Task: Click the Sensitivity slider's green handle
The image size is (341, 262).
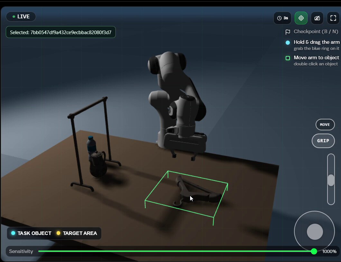Action: pyautogui.click(x=314, y=251)
